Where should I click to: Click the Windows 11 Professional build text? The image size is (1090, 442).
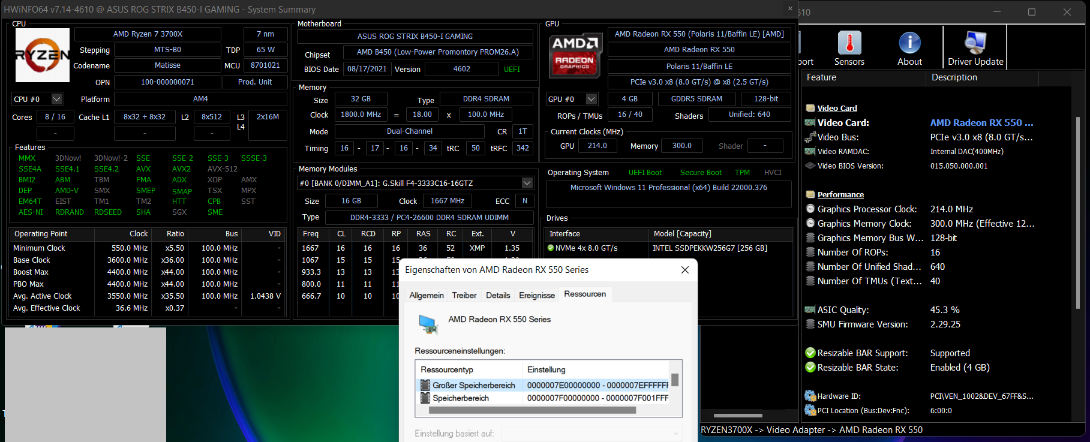[669, 188]
